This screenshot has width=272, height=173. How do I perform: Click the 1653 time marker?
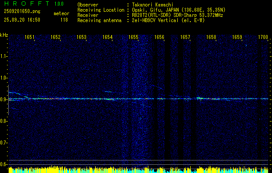(x=82, y=37)
